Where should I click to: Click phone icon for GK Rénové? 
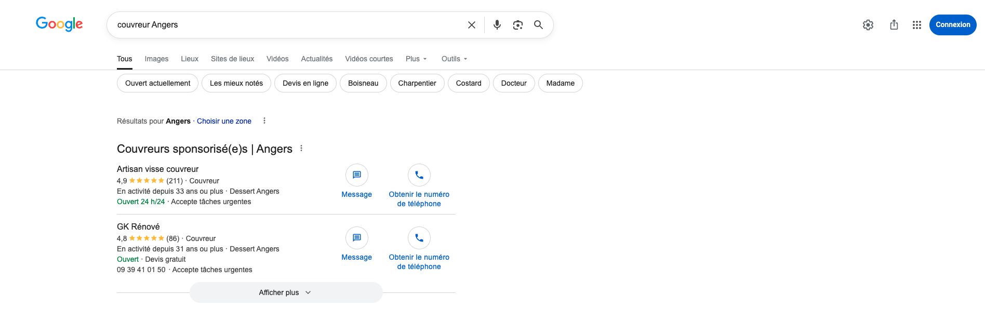pos(419,238)
